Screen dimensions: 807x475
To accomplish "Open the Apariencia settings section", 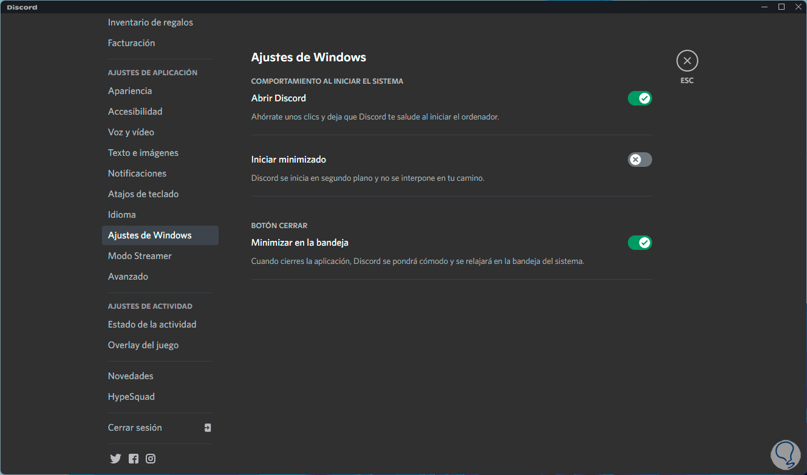I will [x=130, y=91].
